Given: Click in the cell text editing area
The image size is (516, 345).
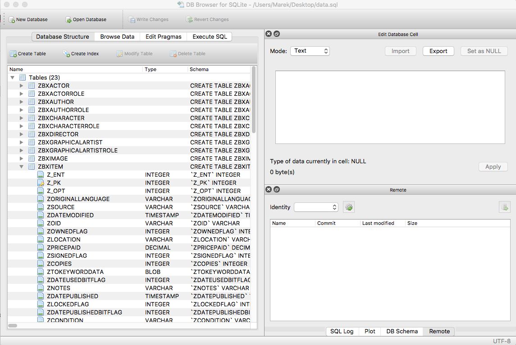Looking at the screenshot, I should pos(390,107).
